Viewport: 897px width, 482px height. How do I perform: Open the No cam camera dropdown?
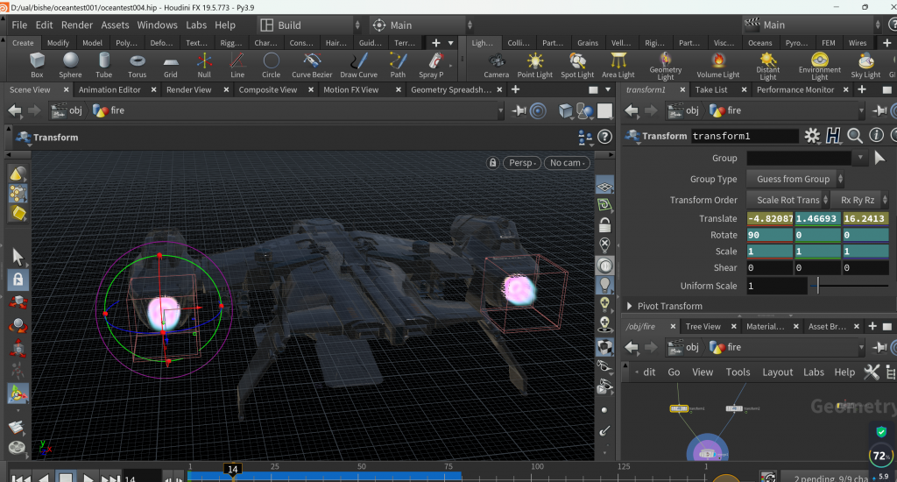click(x=567, y=163)
